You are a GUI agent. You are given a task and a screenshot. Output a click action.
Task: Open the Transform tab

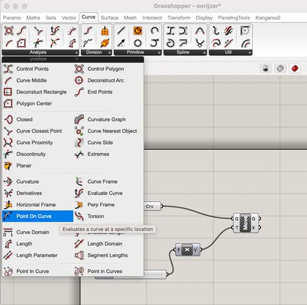pyautogui.click(x=179, y=18)
